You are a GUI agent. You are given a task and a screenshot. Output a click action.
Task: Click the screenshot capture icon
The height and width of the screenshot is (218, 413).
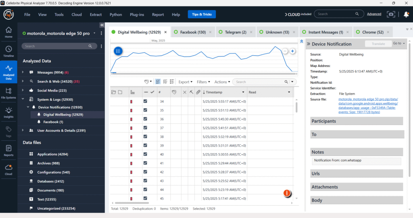pyautogui.click(x=391, y=14)
